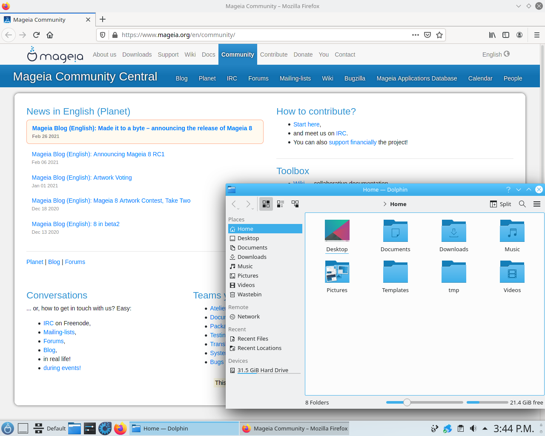The image size is (545, 436).
Task: Go back in Dolphin navigation
Action: click(x=234, y=204)
